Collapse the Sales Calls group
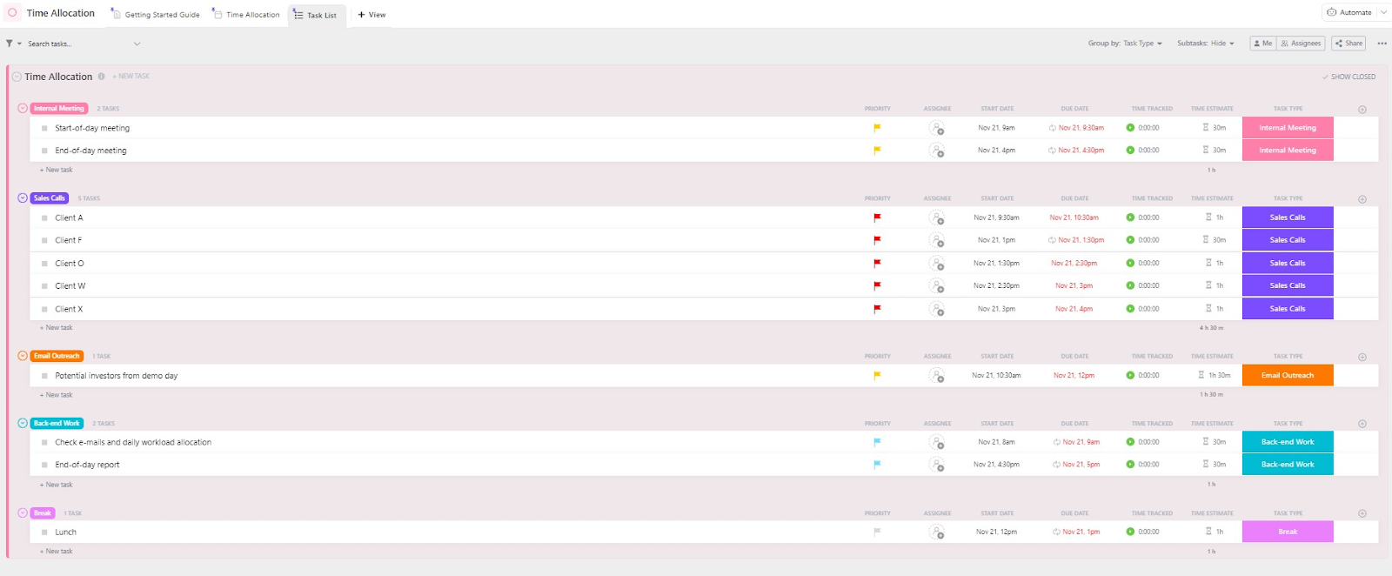The height and width of the screenshot is (576, 1392). (23, 198)
